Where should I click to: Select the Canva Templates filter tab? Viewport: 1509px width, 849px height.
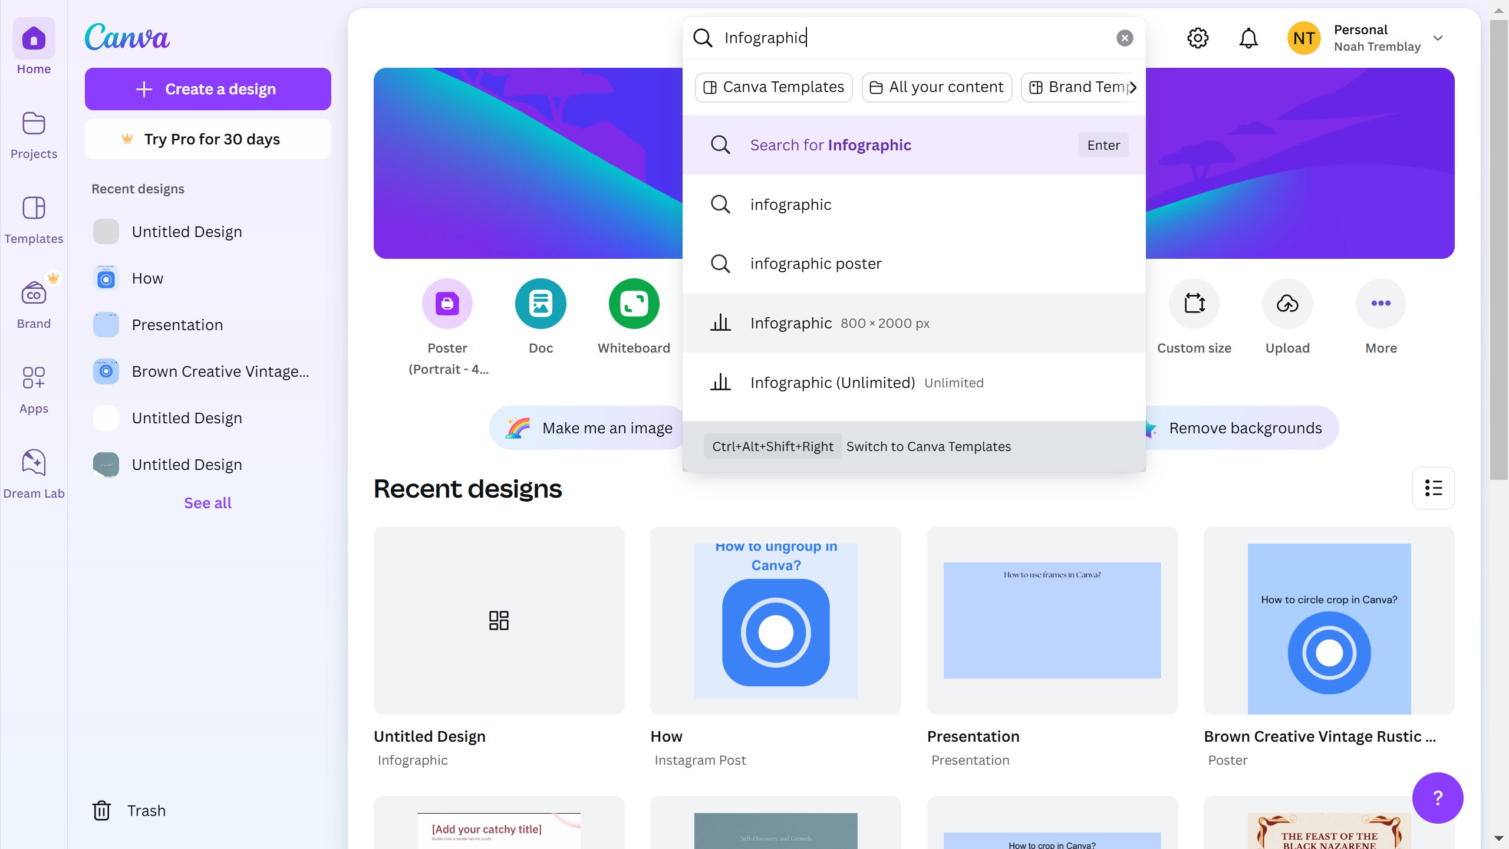click(773, 87)
